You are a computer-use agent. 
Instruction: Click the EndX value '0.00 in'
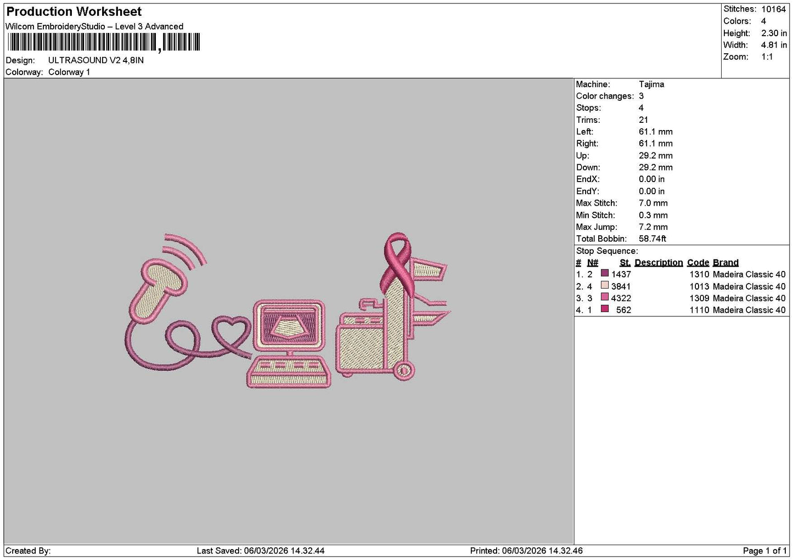[651, 179]
